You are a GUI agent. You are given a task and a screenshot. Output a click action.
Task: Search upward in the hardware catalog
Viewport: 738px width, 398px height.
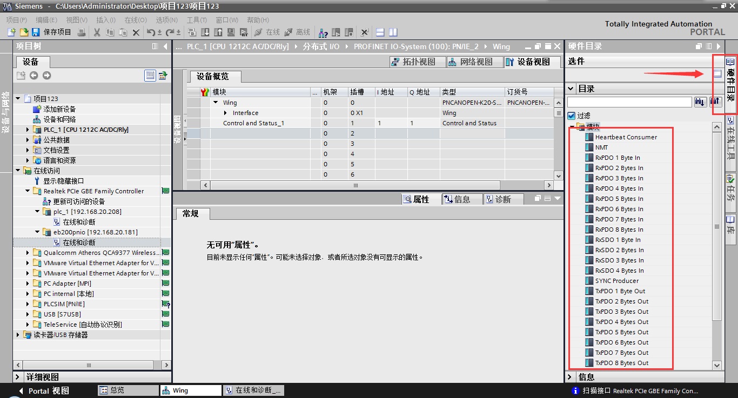(x=715, y=102)
